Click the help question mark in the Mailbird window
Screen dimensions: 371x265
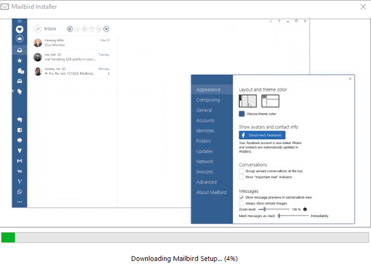[279, 21]
